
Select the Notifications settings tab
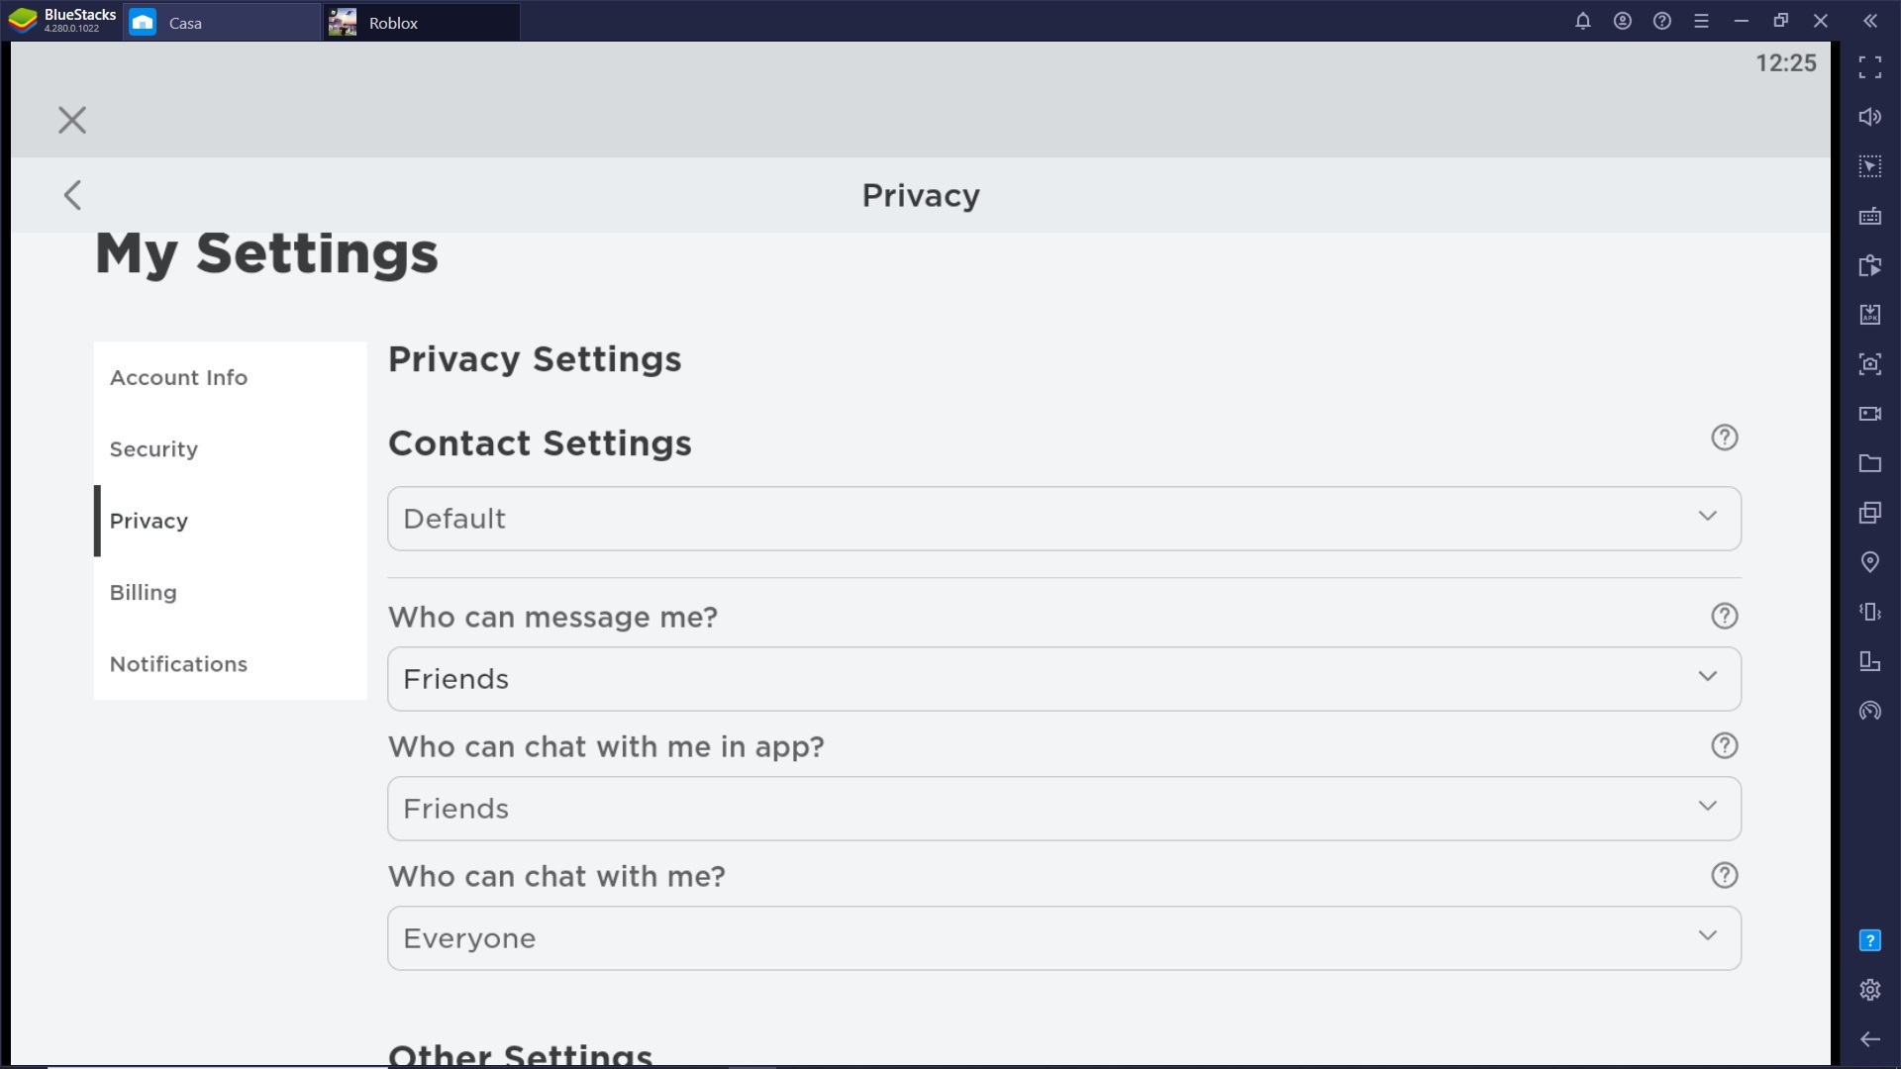coord(179,663)
